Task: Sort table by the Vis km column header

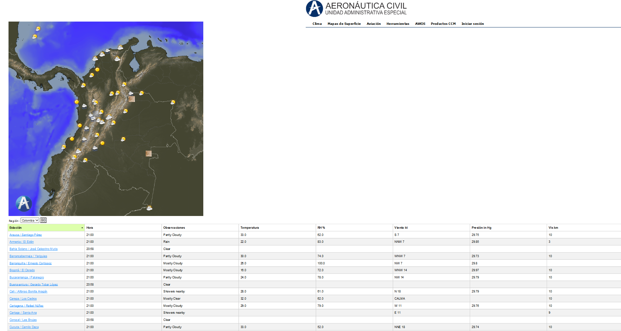Action: click(584, 228)
